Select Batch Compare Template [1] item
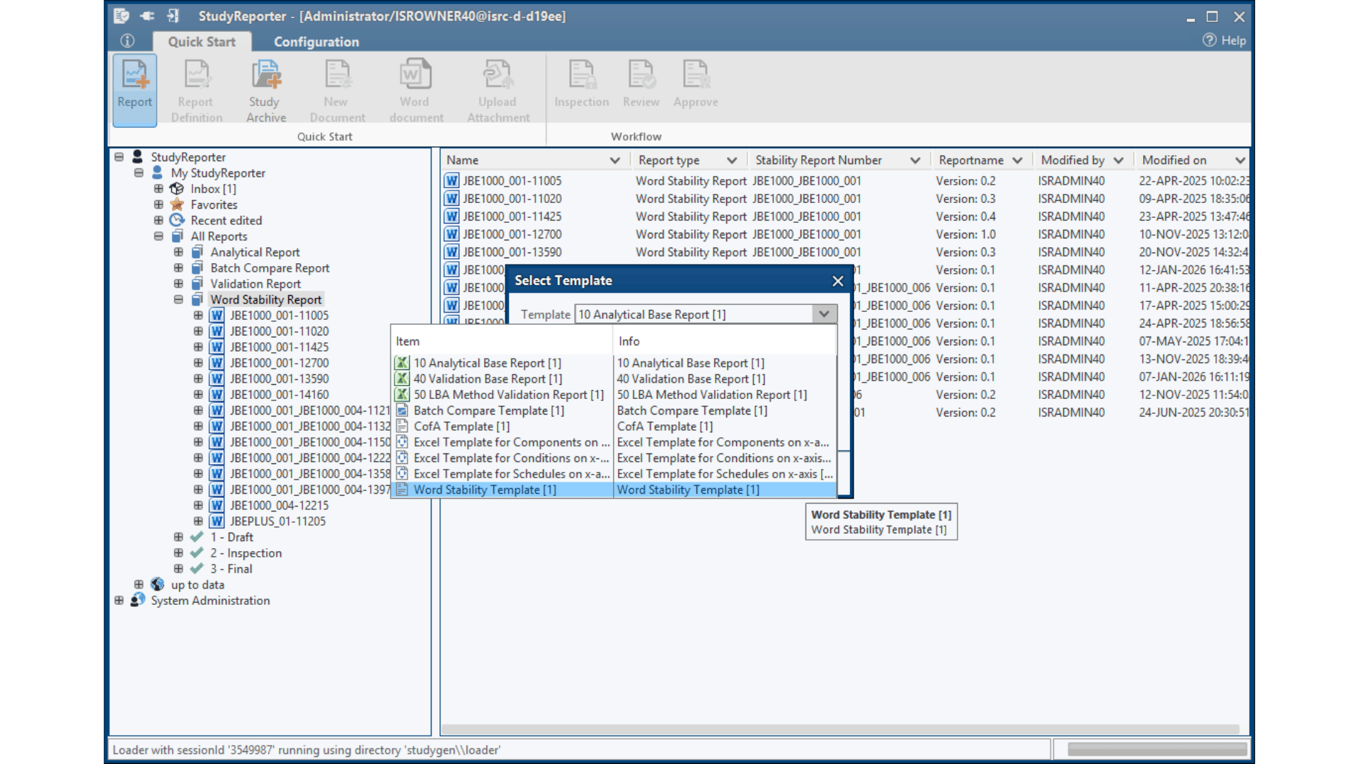The height and width of the screenshot is (764, 1359). point(488,410)
